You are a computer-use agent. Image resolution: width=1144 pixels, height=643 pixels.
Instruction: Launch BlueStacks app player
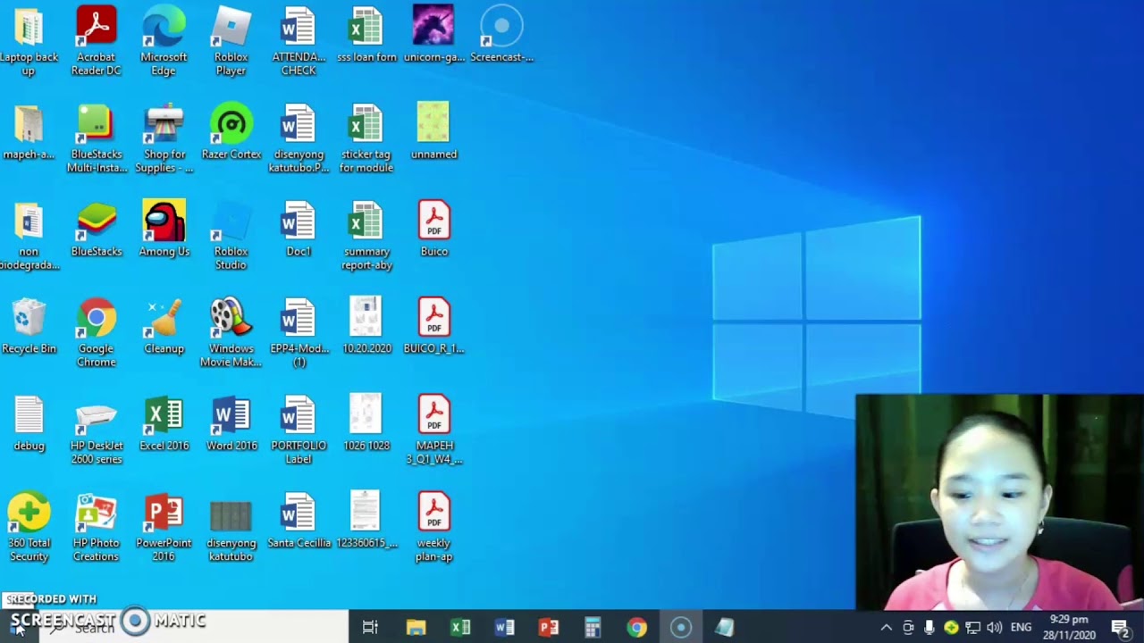click(96, 230)
